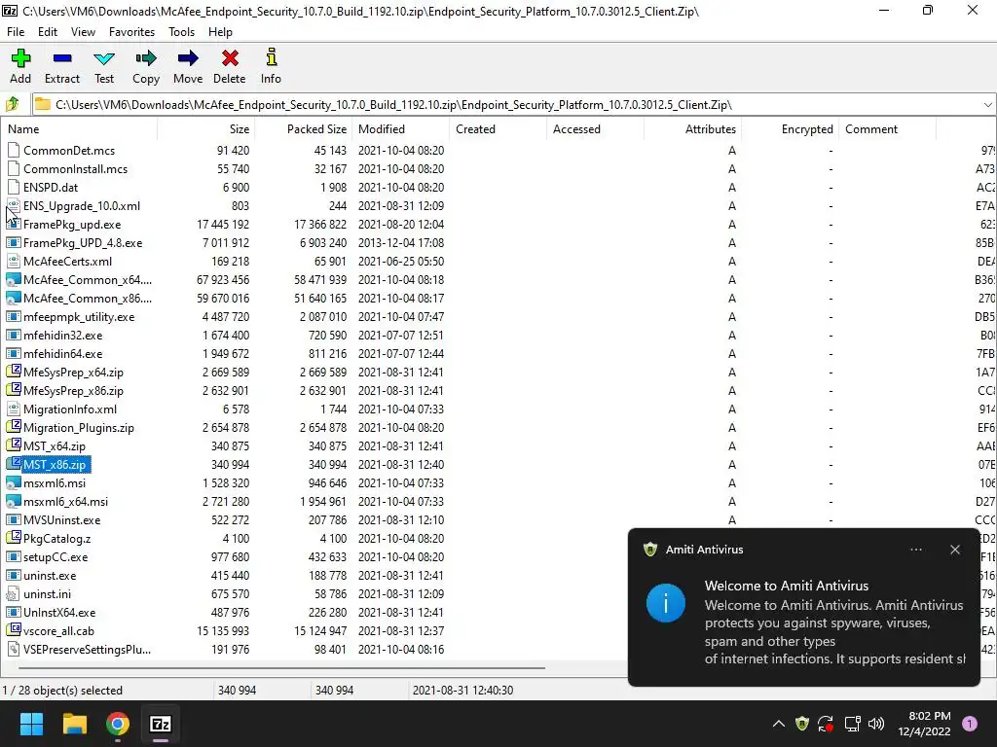Go up one folder level icon

pyautogui.click(x=13, y=104)
